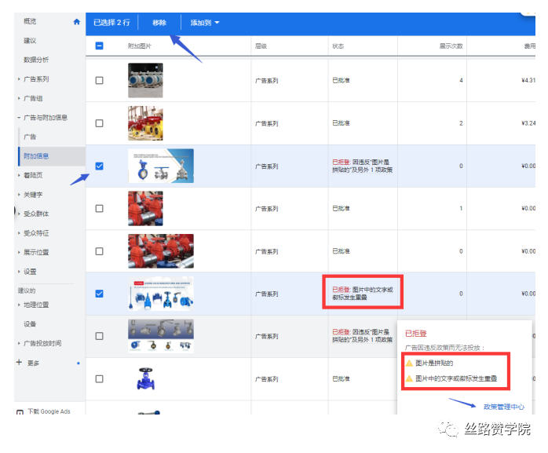The image size is (548, 453).
Task: Sort by 展示次数 column header
Action: (451, 46)
